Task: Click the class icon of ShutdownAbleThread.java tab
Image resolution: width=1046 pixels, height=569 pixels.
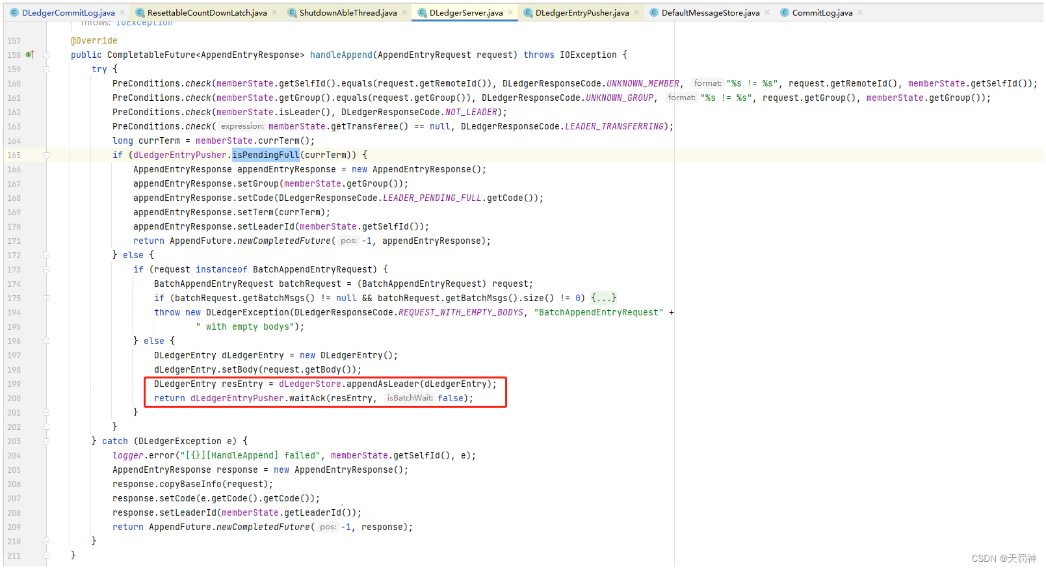Action: pos(292,12)
